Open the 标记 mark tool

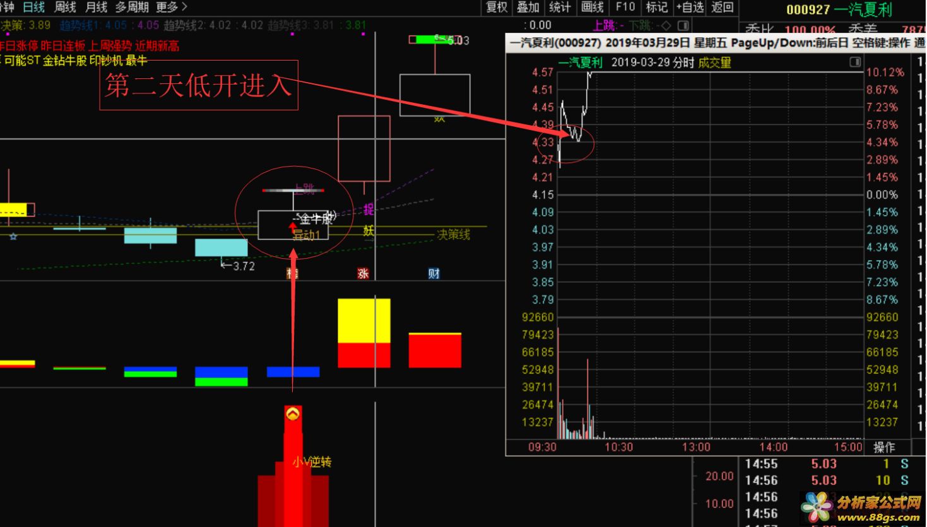pyautogui.click(x=656, y=7)
